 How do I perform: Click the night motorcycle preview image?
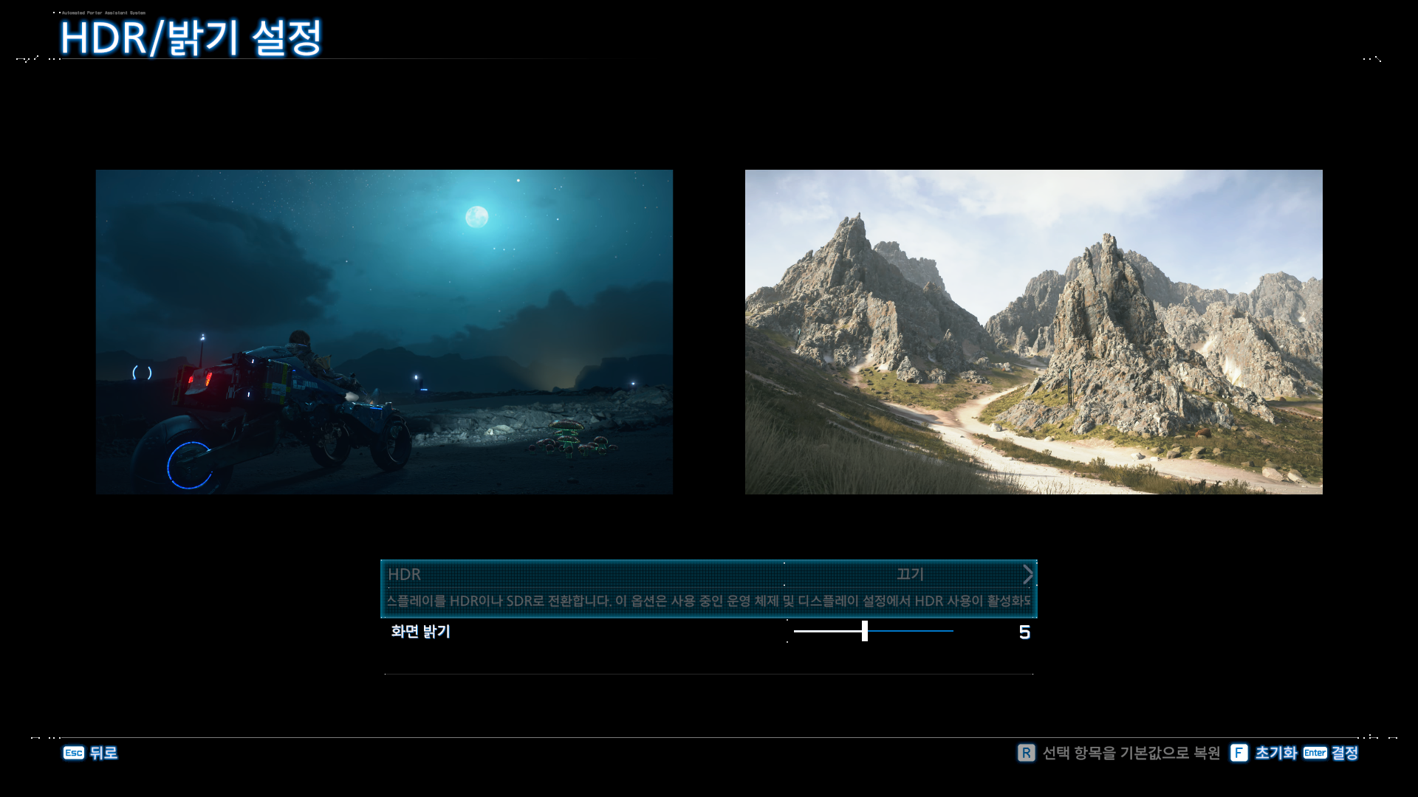coord(384,332)
